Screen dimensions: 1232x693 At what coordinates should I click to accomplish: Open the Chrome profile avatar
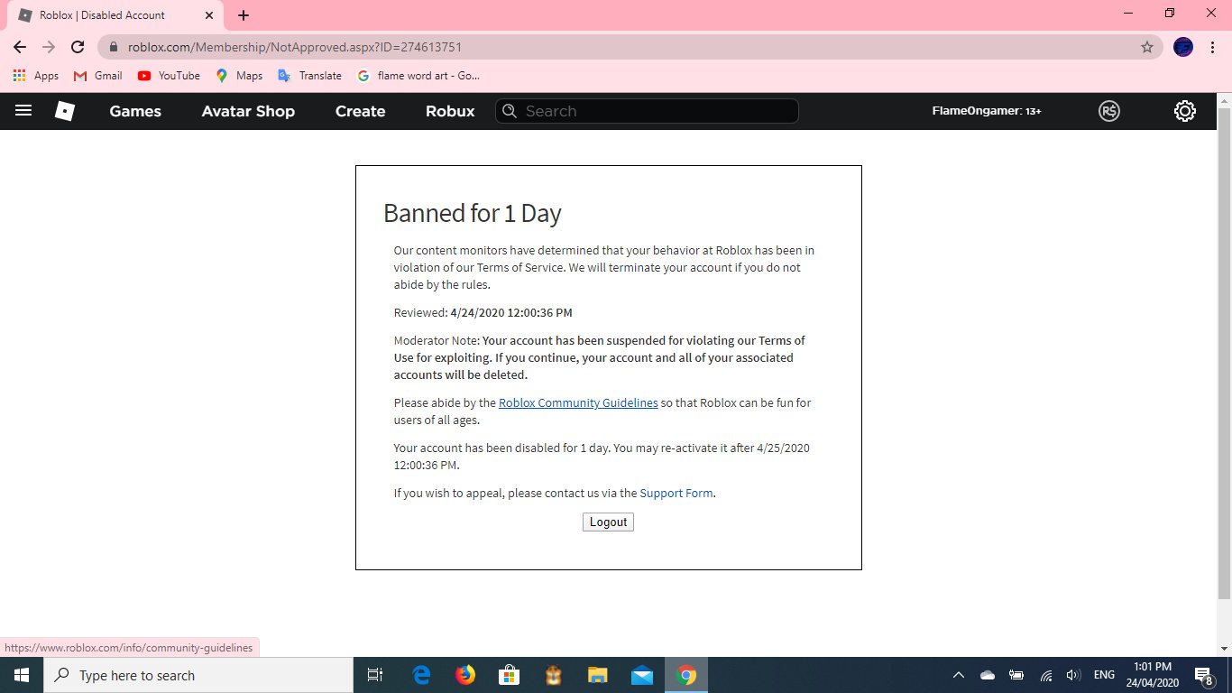(x=1183, y=47)
